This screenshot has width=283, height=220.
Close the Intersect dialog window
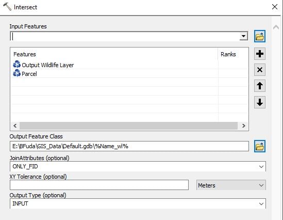point(275,7)
